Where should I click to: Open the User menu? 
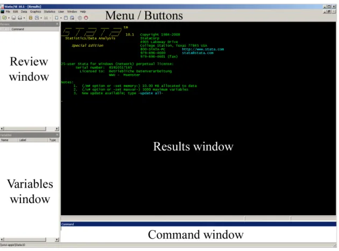point(61,12)
